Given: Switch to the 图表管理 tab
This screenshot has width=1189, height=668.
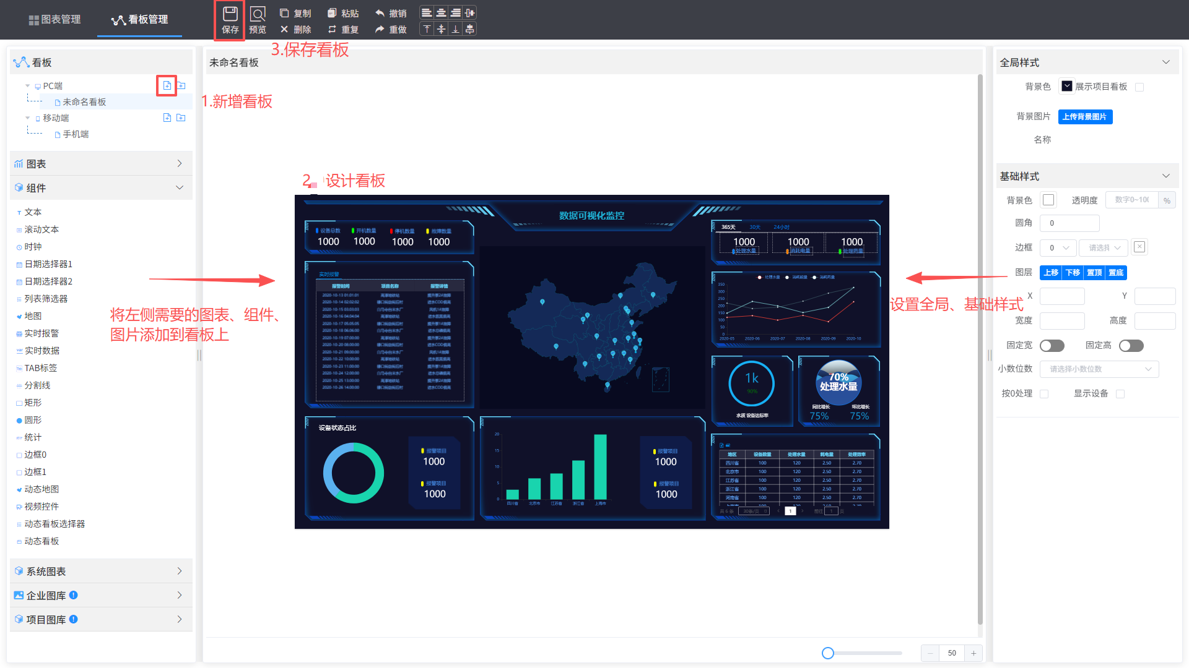Looking at the screenshot, I should 54,19.
